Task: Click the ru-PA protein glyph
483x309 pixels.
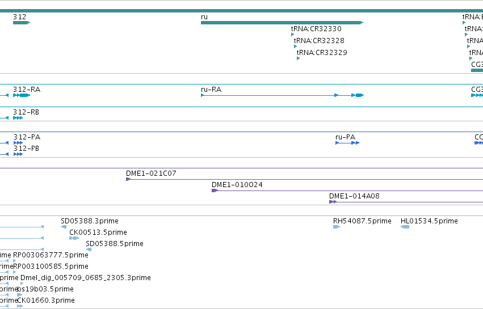Action: click(347, 143)
